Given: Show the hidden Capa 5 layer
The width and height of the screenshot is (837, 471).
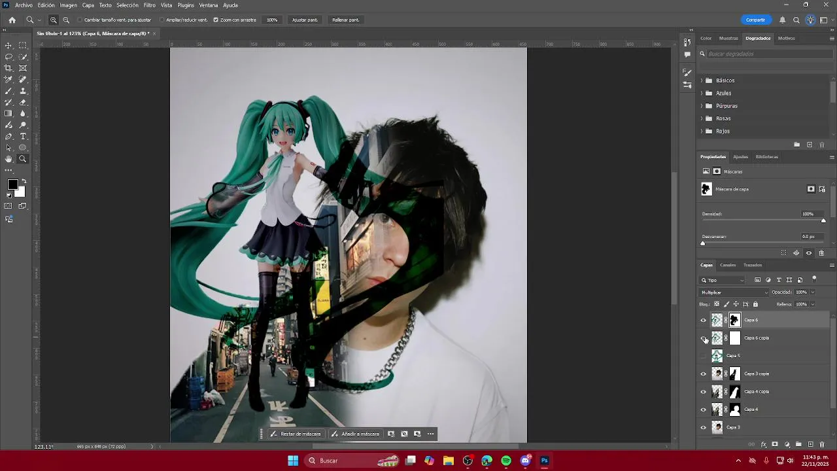Looking at the screenshot, I should click(704, 356).
